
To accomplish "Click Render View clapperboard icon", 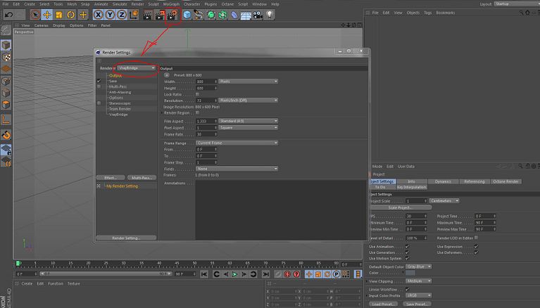I will [x=147, y=15].
